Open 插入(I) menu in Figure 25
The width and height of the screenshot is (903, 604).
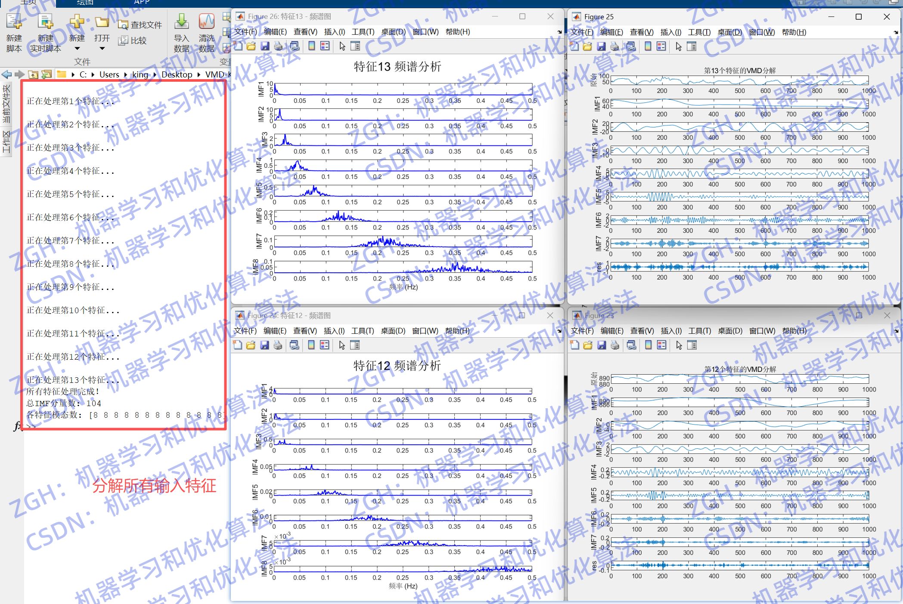pyautogui.click(x=670, y=32)
